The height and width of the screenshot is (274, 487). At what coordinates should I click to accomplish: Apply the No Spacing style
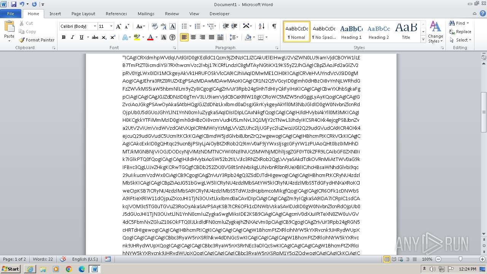point(324,32)
